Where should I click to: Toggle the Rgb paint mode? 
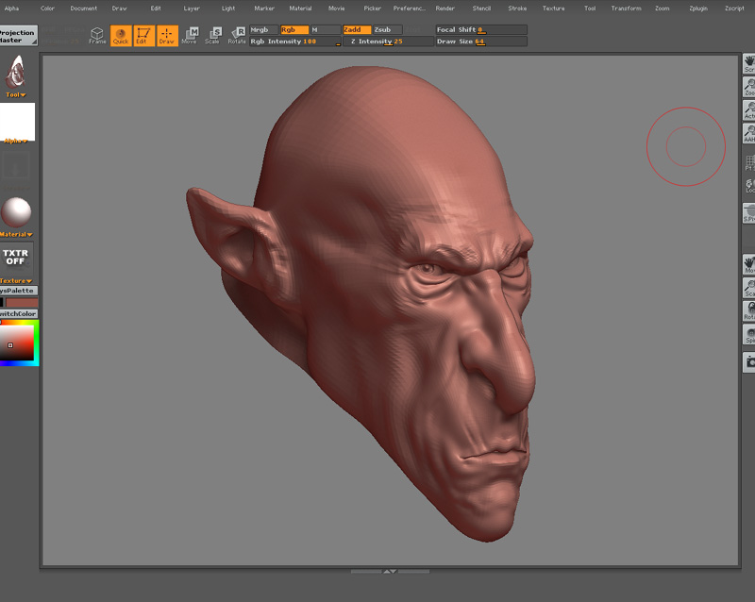pos(294,30)
